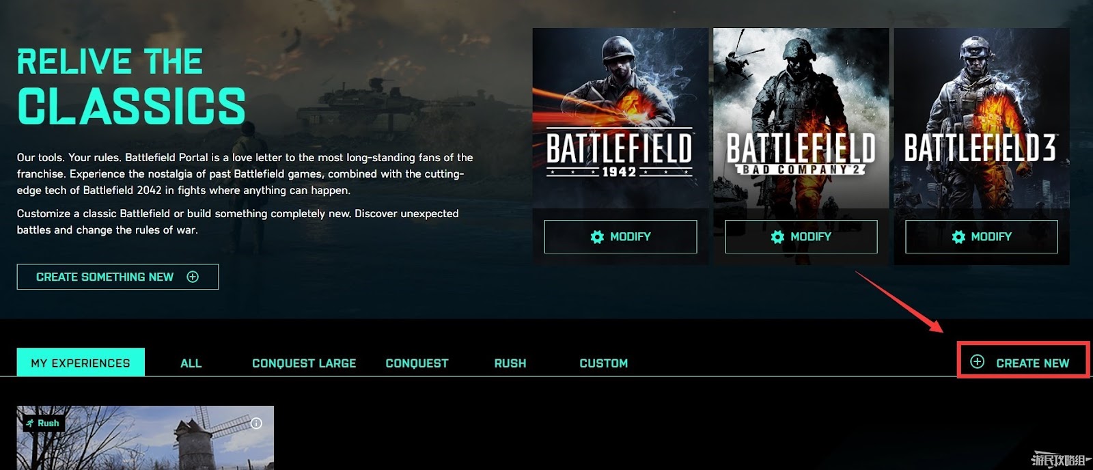
Task: Modify the Battlefield 1942 experience
Action: [x=620, y=236]
